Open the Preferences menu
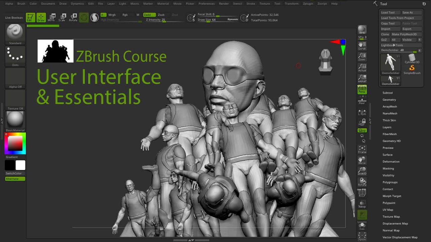 [206, 4]
